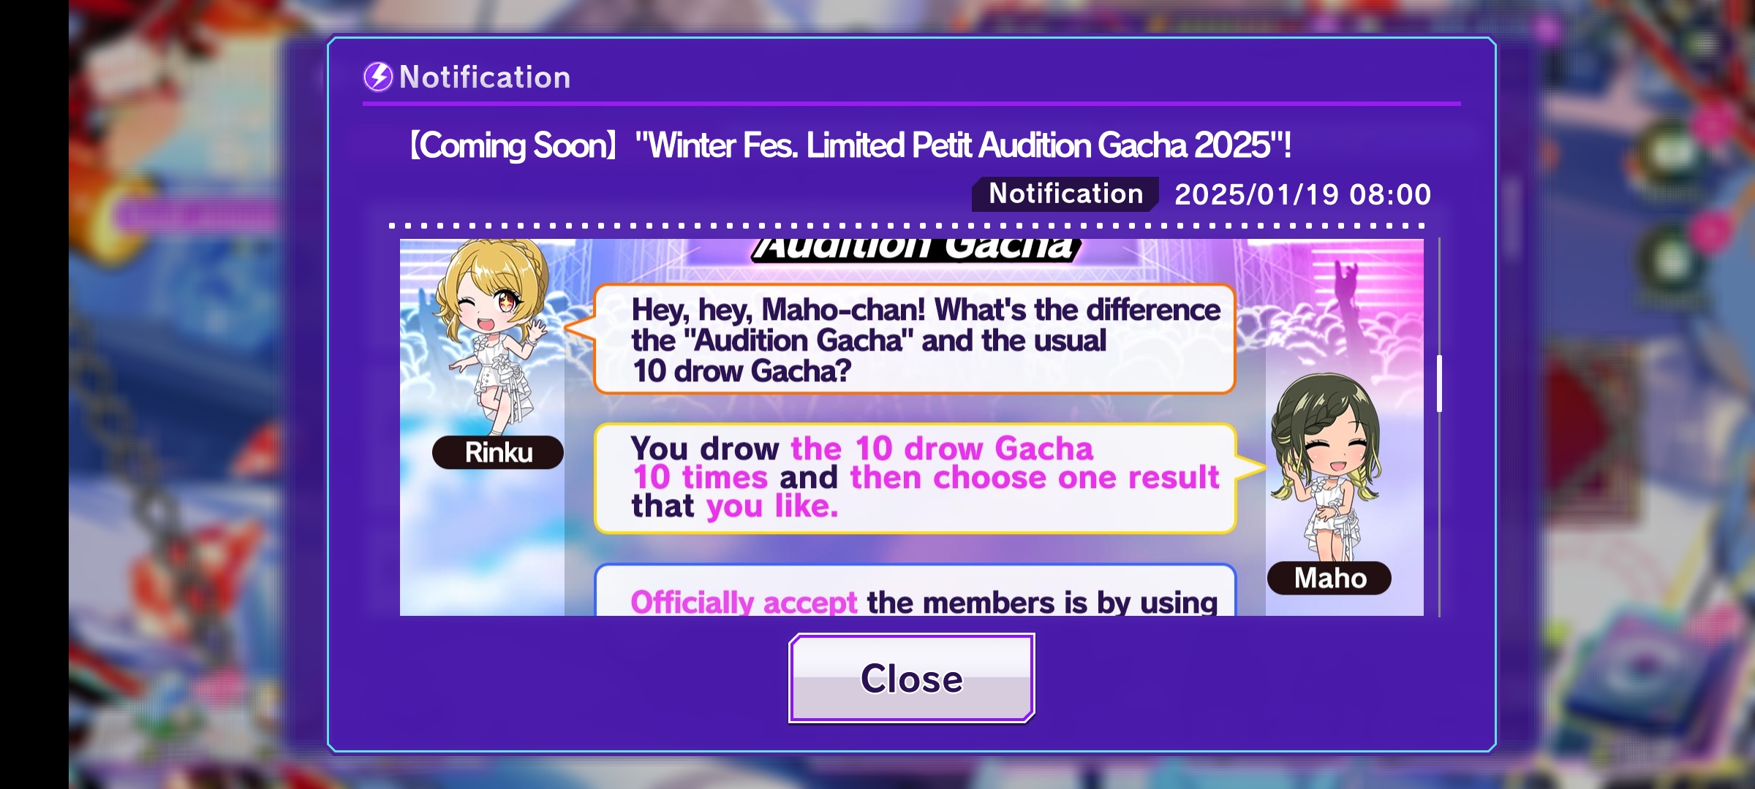Click the white scrollbar thumb of the notice
The width and height of the screenshot is (1755, 789).
pos(1439,384)
